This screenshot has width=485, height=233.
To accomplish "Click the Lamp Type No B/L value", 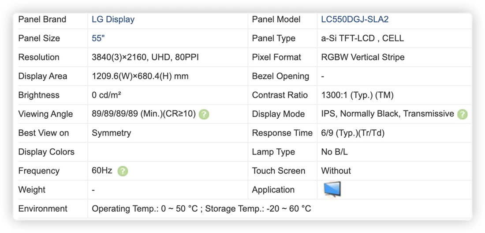I will [x=334, y=152].
